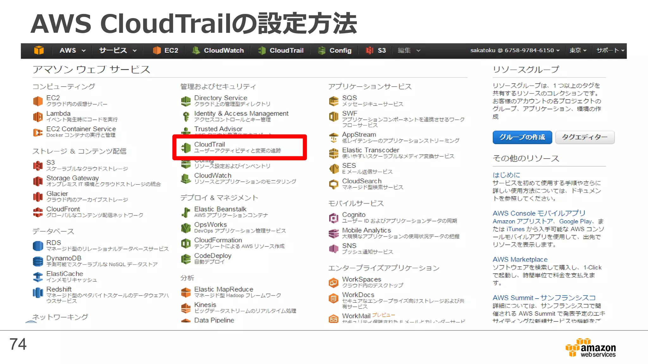Viewport: 648px width, 364px height.
Task: Open the AWS Marketplace link
Action: click(x=520, y=259)
